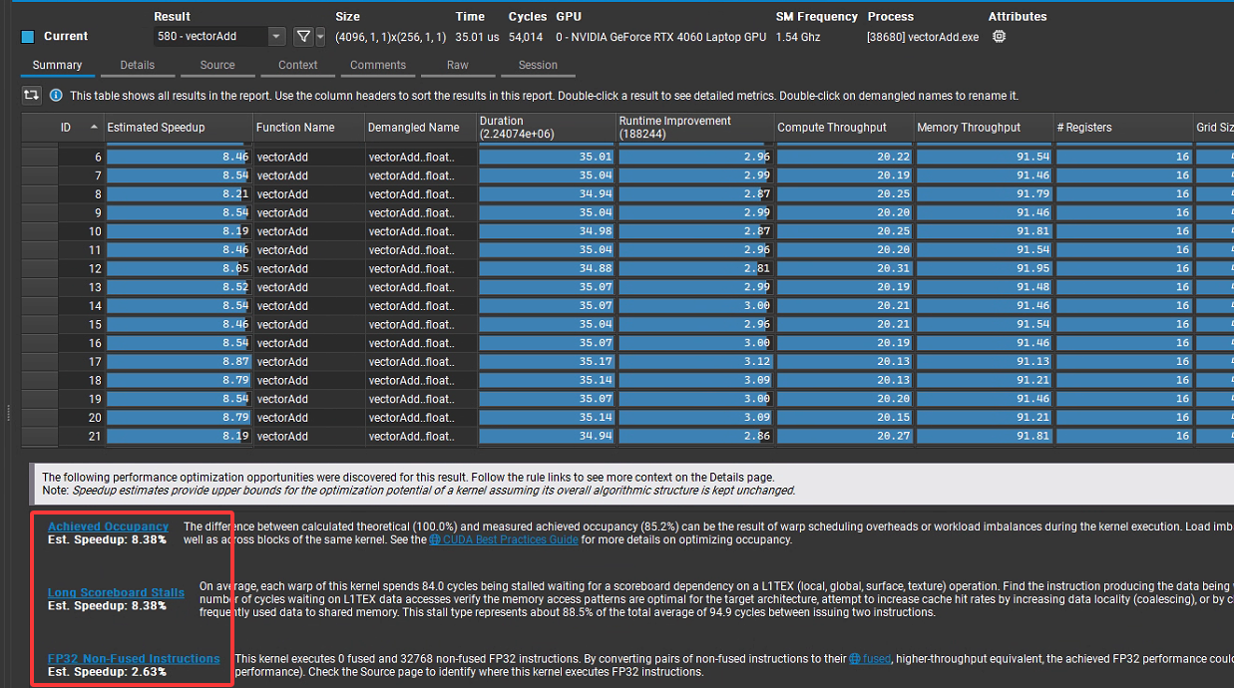
Task: Click the blue info icon
Action: [x=56, y=95]
